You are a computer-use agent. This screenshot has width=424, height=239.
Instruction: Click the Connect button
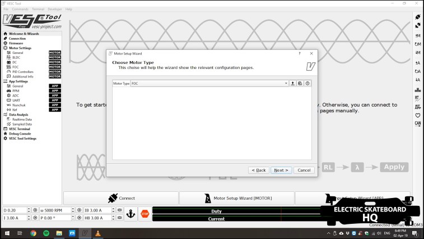121,198
